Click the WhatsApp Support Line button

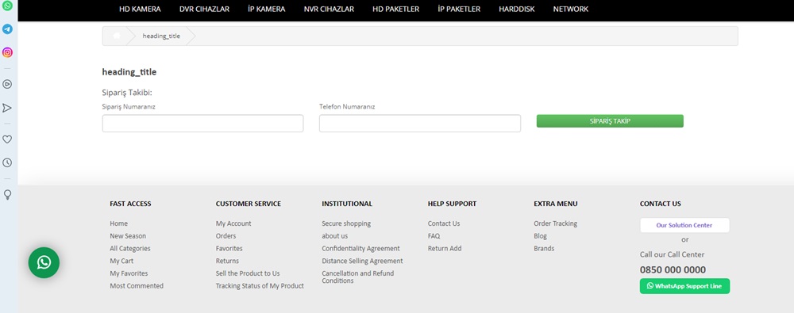tap(684, 286)
